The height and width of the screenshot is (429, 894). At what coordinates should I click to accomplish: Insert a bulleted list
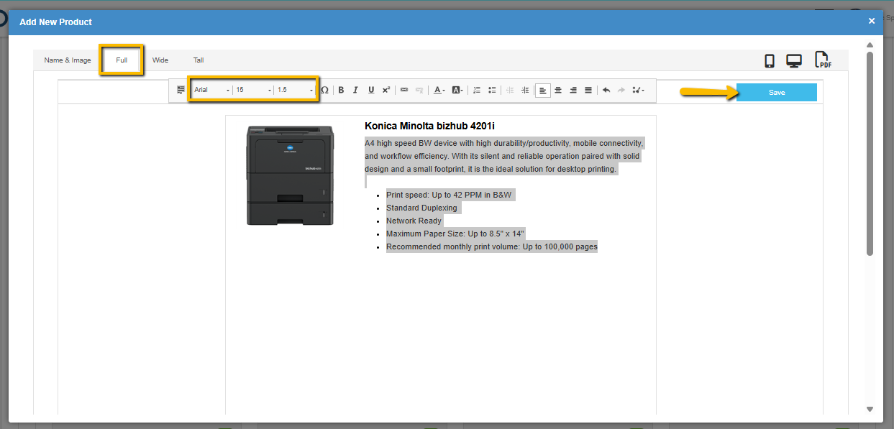[492, 90]
